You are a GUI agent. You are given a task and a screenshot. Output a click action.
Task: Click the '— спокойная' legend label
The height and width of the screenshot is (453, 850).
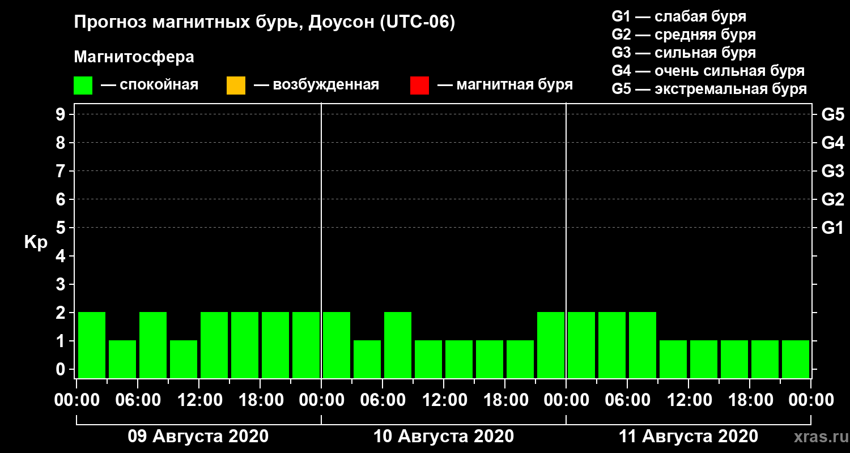click(150, 86)
